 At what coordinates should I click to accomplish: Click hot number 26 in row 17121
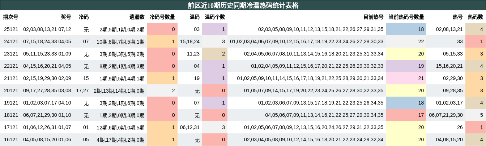click(460, 127)
